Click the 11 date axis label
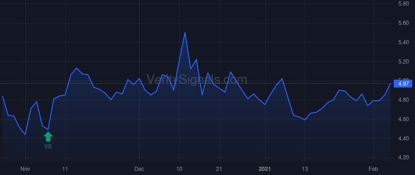This screenshot has width=415, height=175. click(x=65, y=169)
